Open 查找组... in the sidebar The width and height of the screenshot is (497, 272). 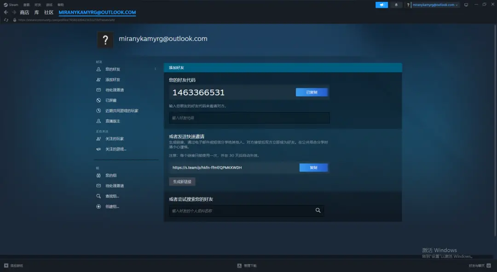pyautogui.click(x=112, y=196)
